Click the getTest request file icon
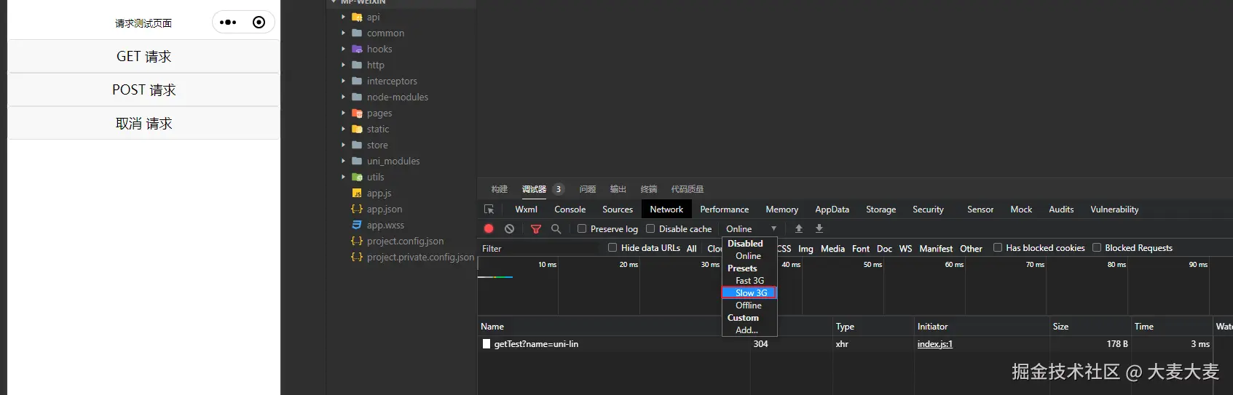 (x=486, y=344)
